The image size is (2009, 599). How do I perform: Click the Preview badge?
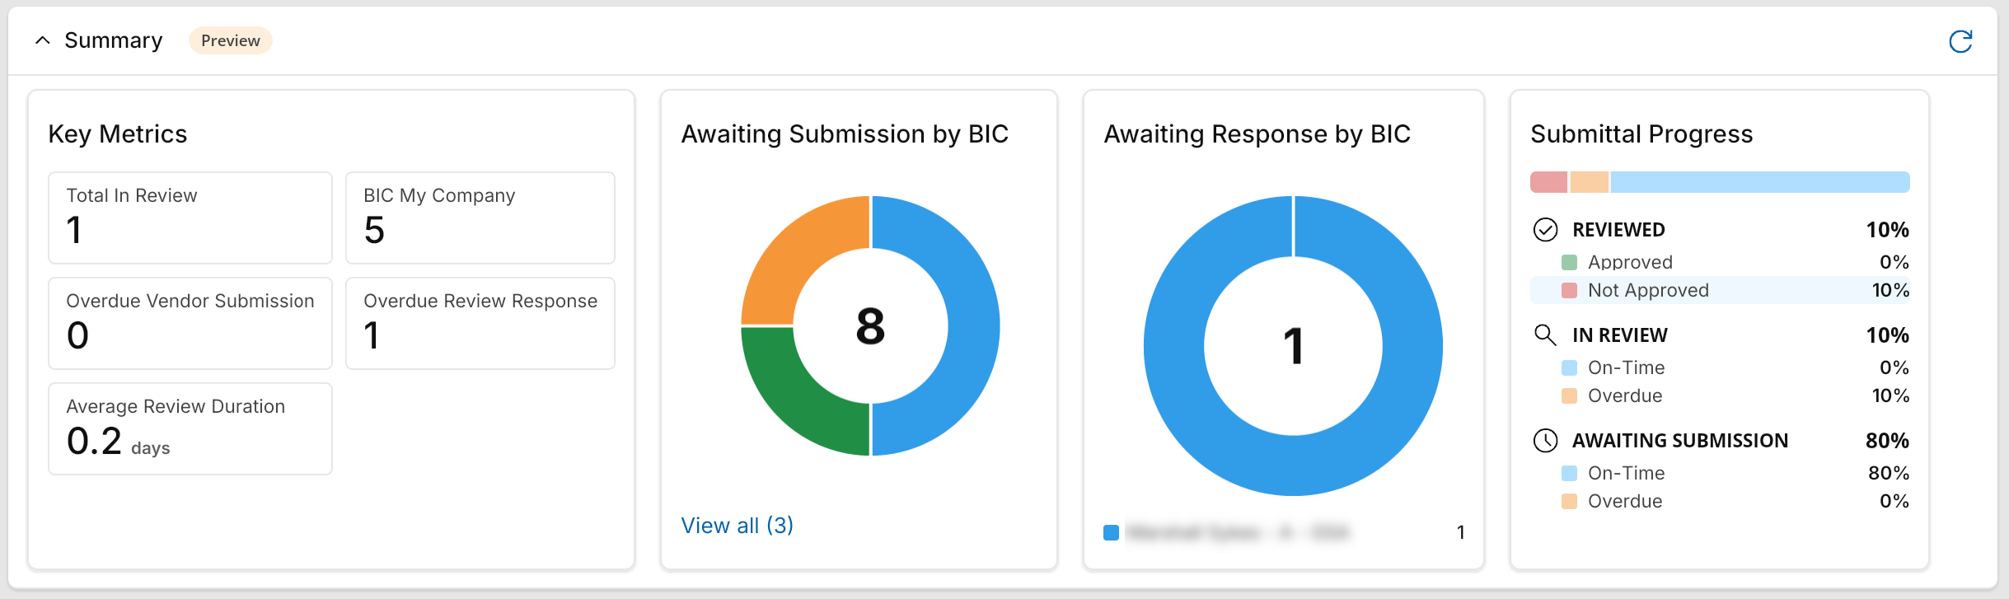pos(231,40)
